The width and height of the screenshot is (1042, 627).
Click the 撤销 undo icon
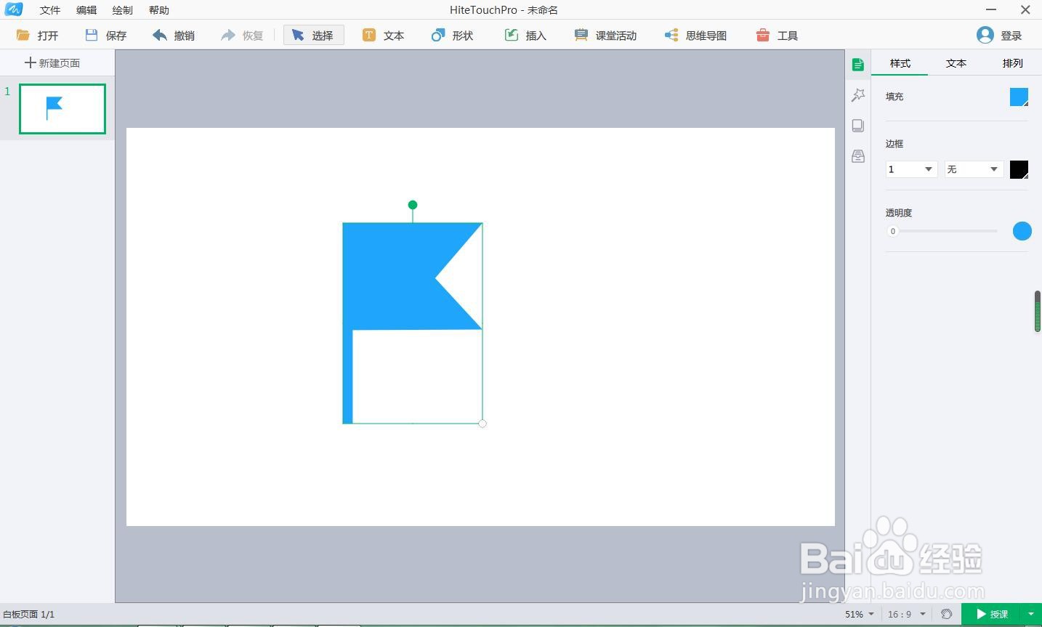173,35
